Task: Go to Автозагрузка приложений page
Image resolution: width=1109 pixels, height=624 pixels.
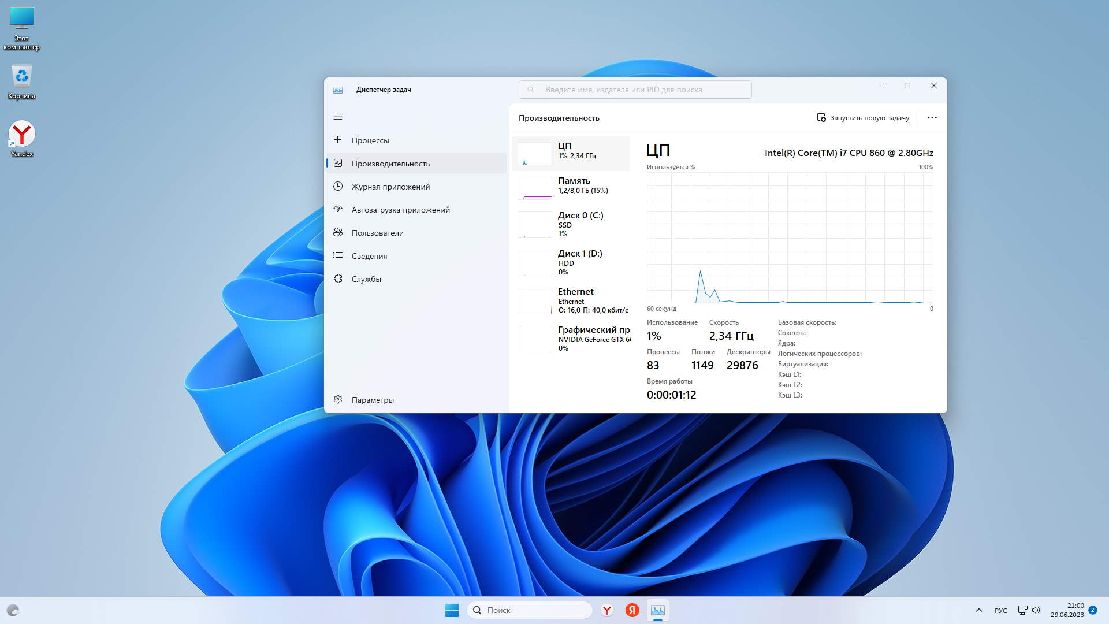Action: coord(400,210)
